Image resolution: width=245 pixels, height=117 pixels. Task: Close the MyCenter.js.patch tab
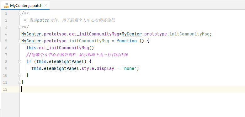46,5
